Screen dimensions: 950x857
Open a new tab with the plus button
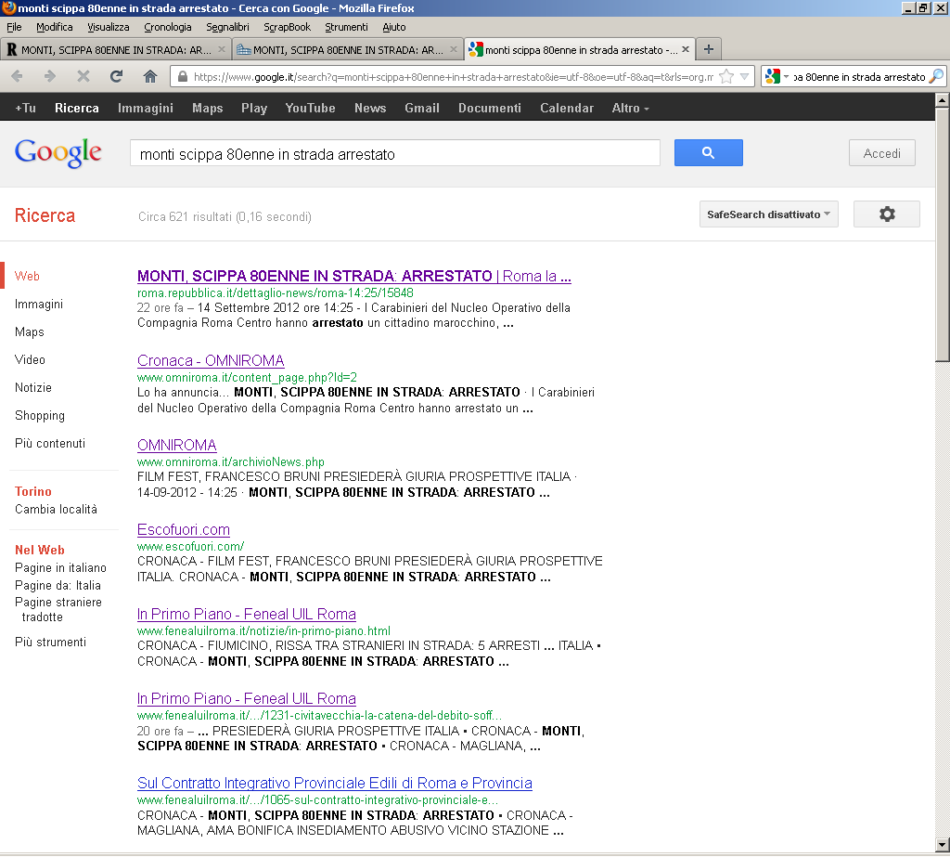708,49
